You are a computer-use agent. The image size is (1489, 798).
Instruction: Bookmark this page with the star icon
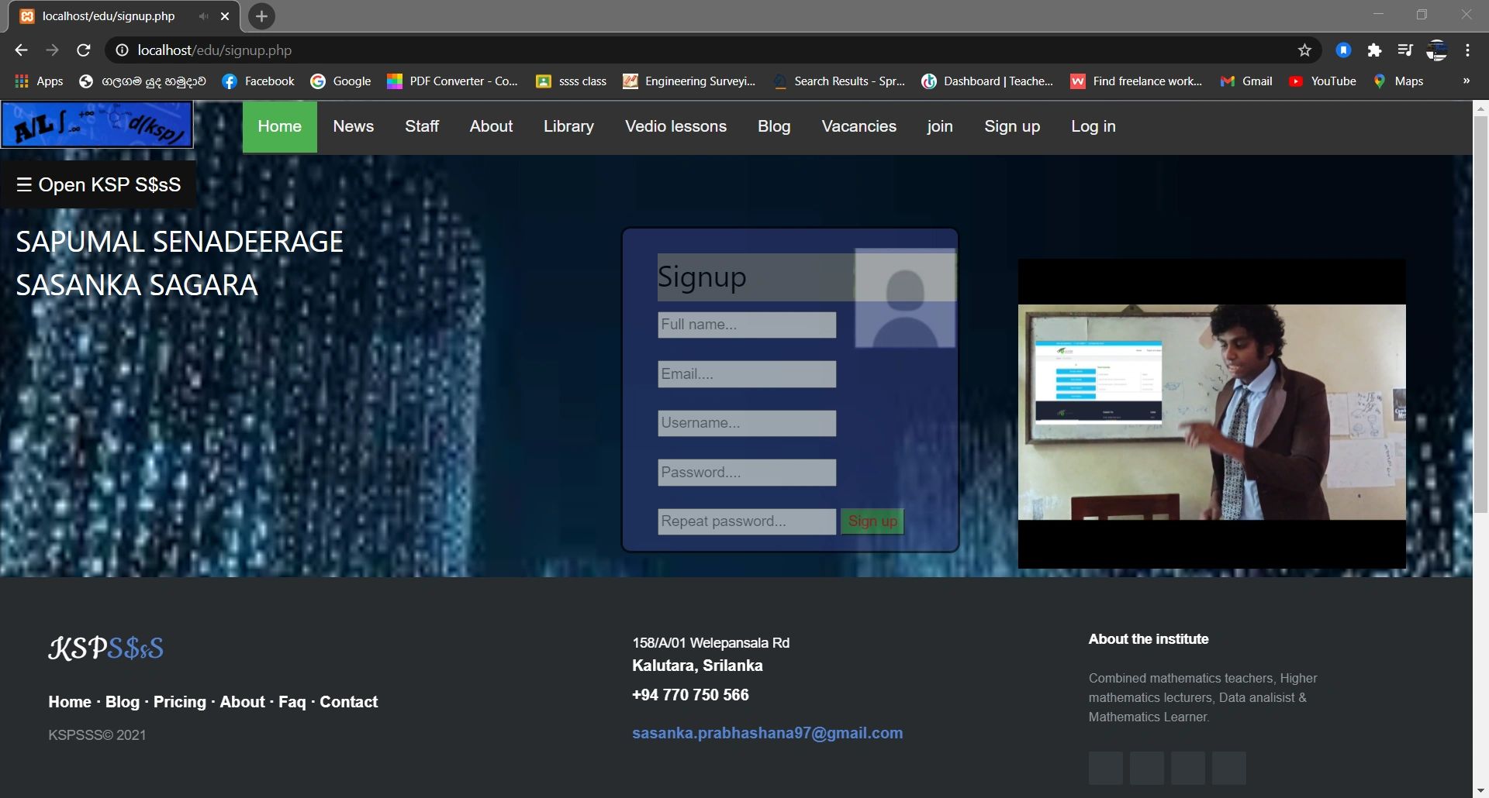(x=1304, y=50)
